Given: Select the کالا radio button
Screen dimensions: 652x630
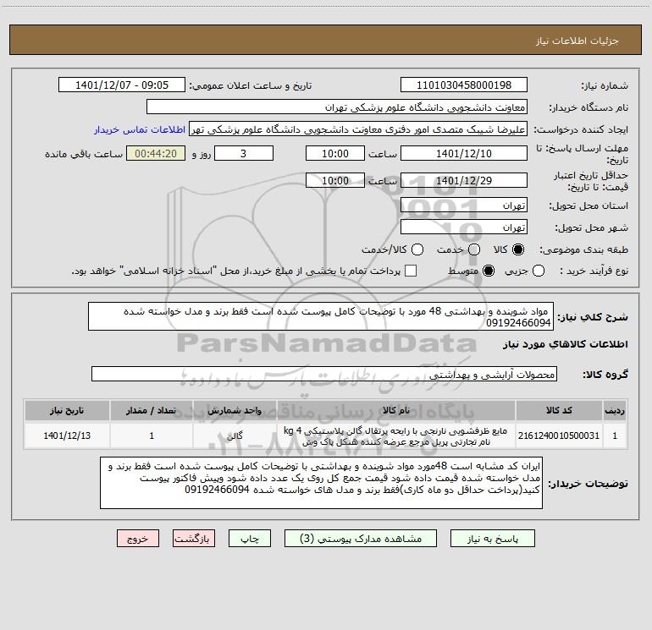Looking at the screenshot, I should 518,249.
